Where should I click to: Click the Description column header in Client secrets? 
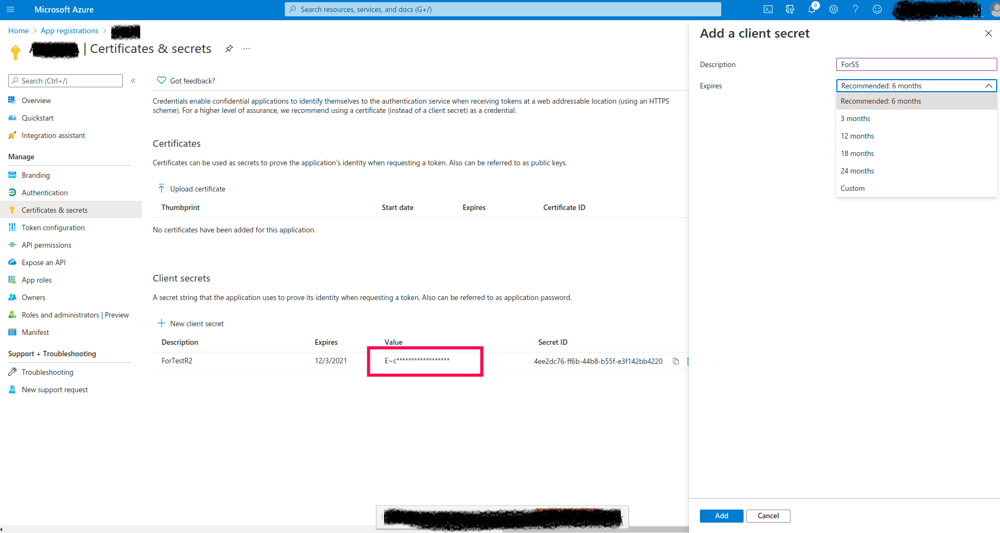(179, 342)
